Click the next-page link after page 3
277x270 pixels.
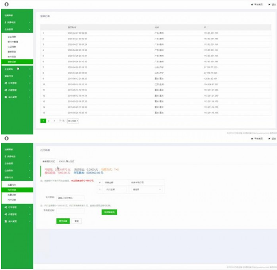(62, 121)
